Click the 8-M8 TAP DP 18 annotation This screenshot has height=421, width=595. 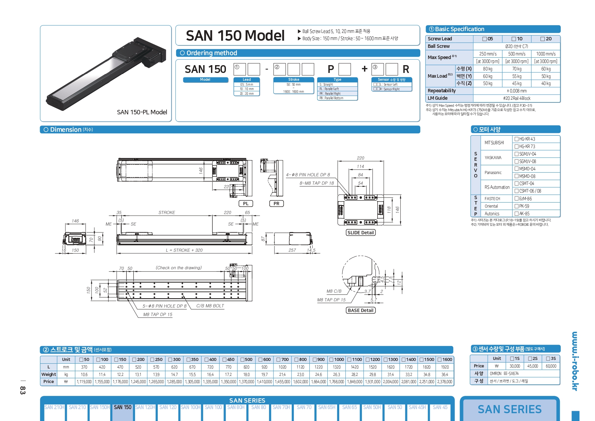pos(316,183)
